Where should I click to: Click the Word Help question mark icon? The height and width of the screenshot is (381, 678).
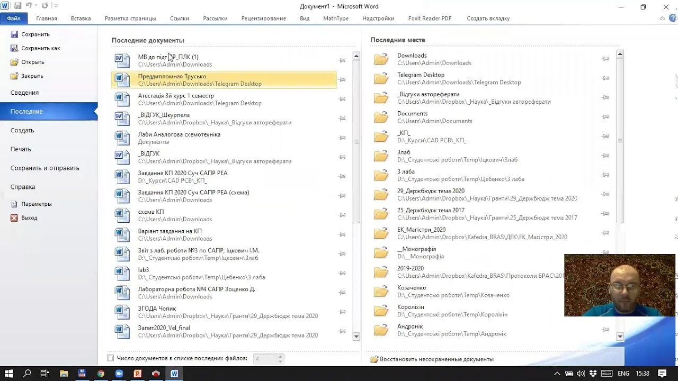[673, 18]
